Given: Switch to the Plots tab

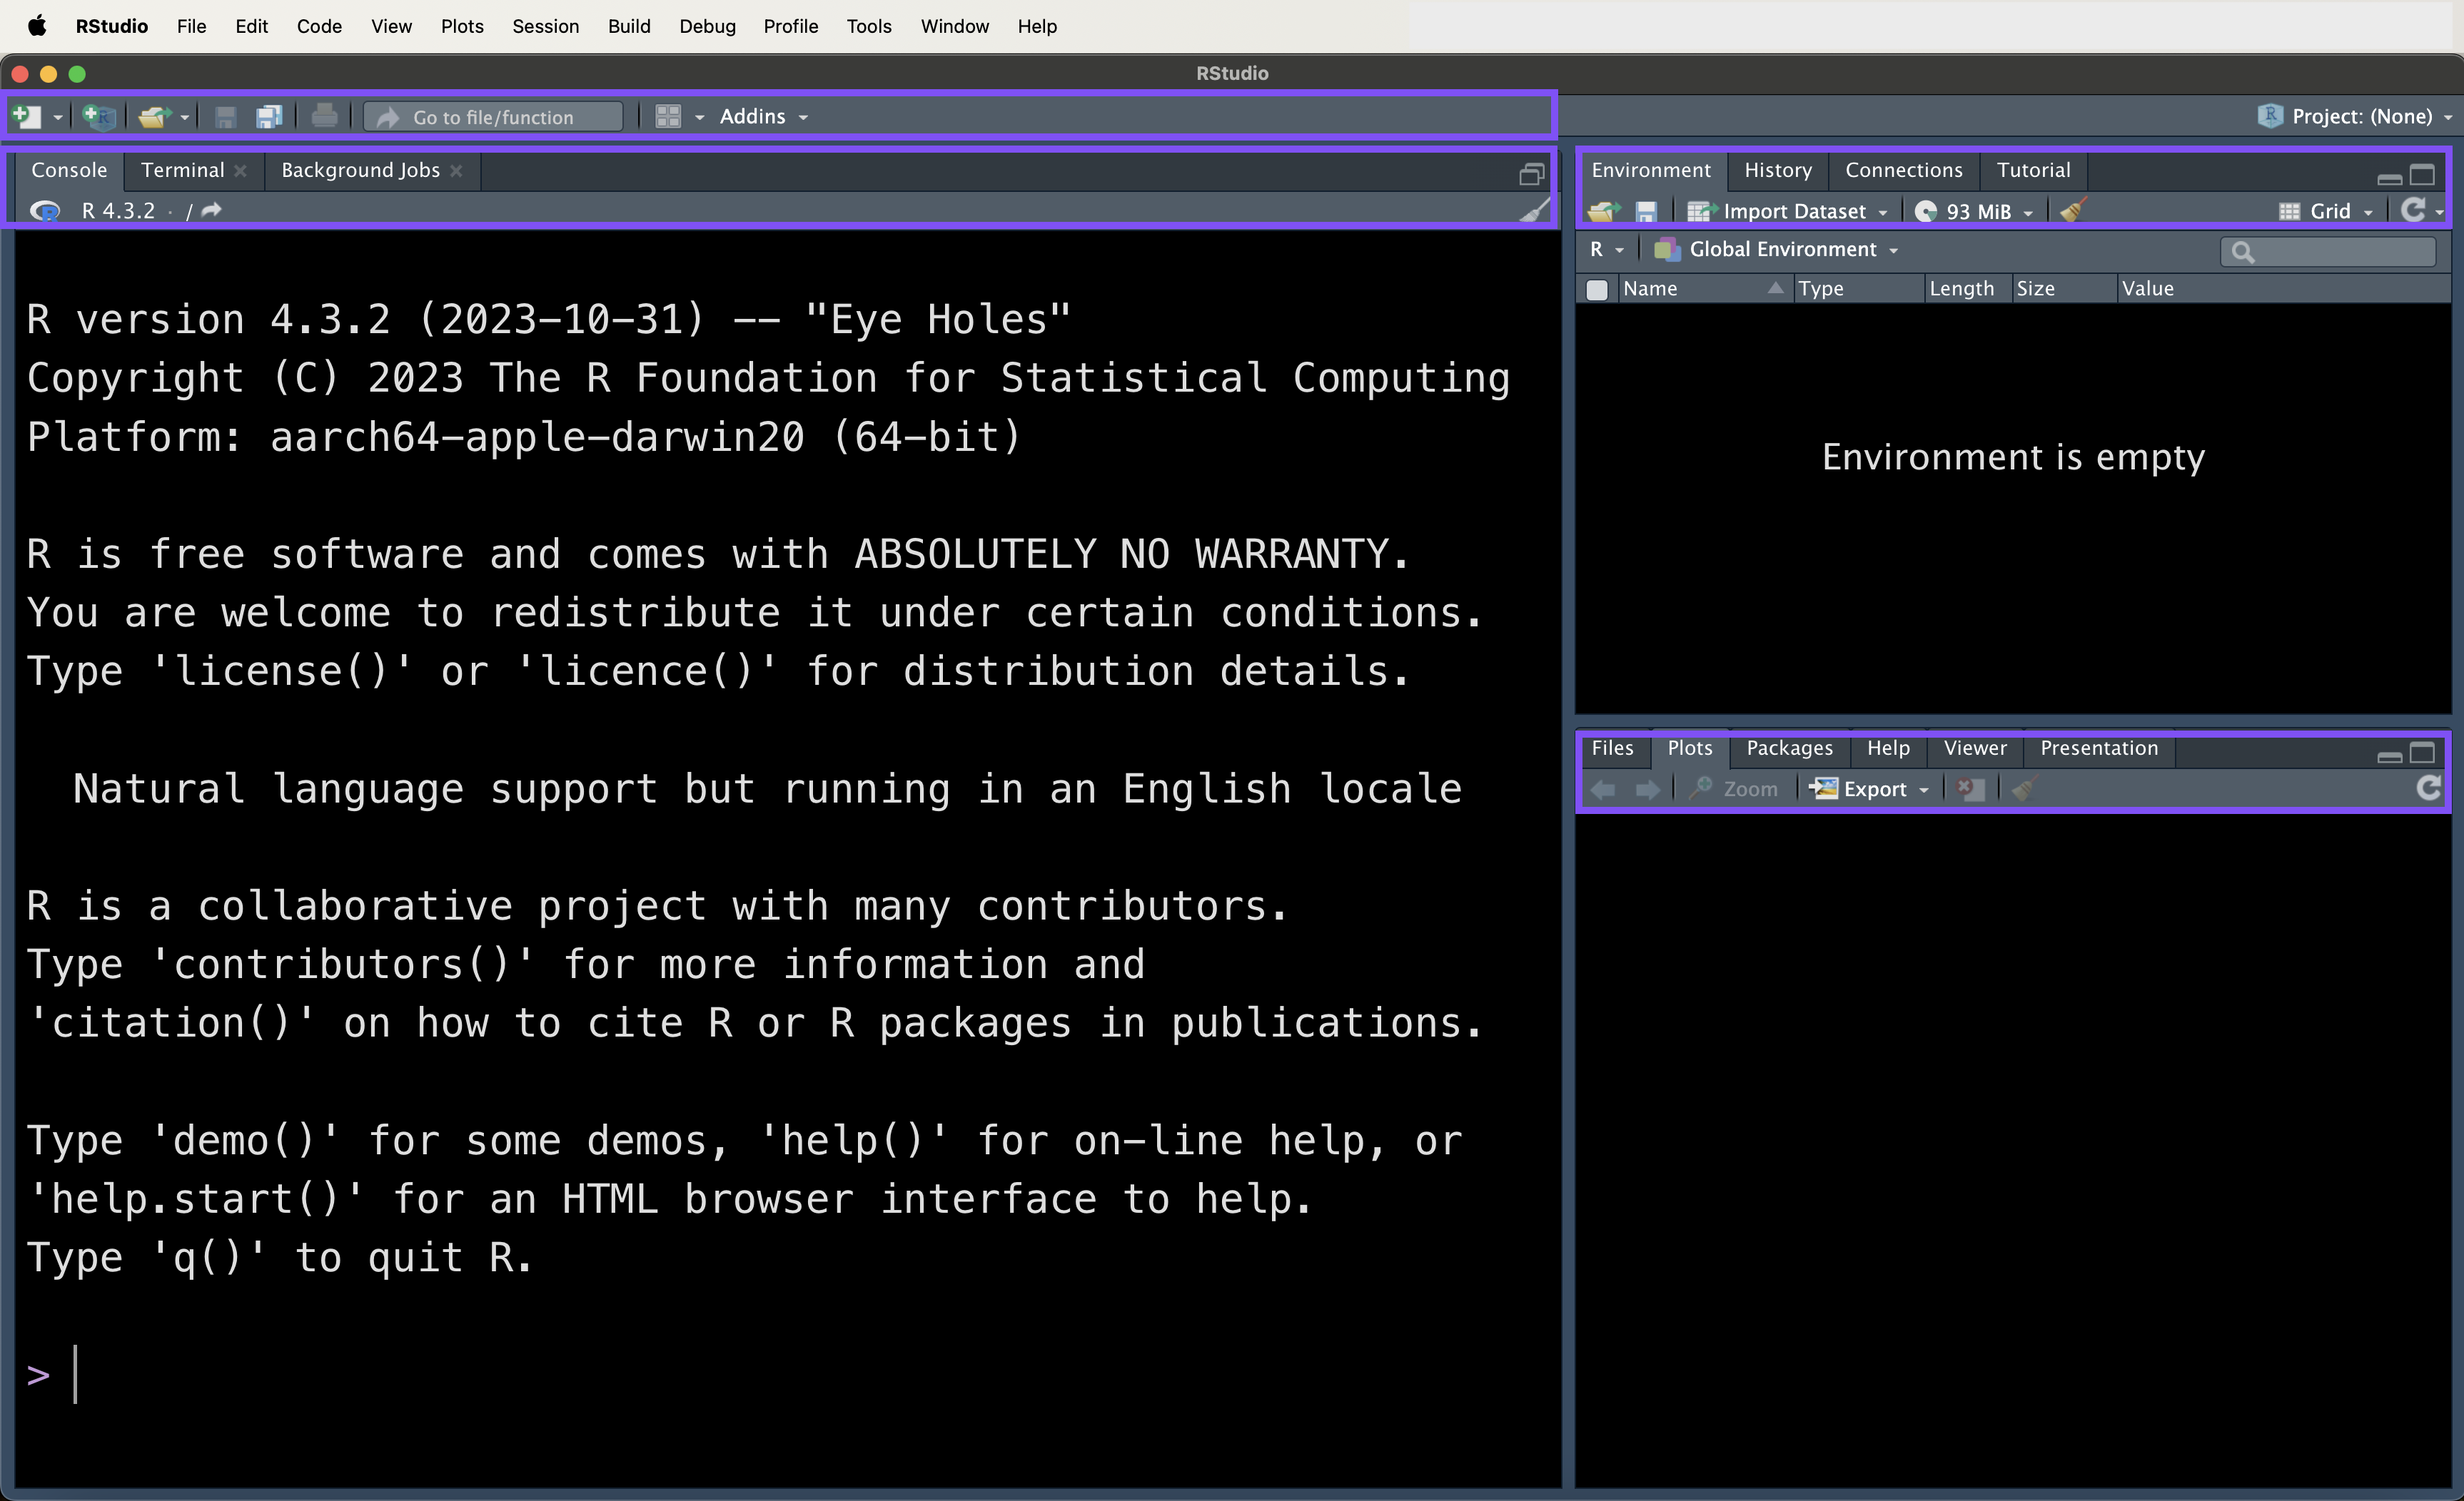Looking at the screenshot, I should pyautogui.click(x=1689, y=748).
